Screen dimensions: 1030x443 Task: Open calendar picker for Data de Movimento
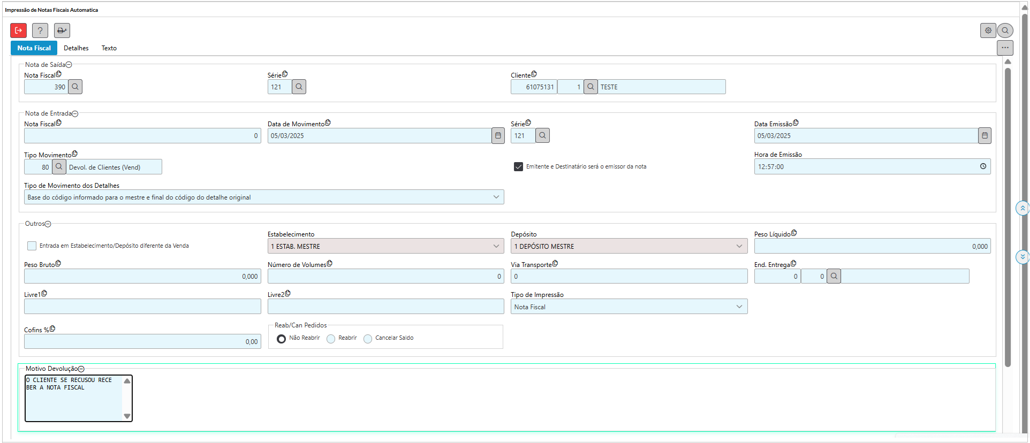coord(498,135)
